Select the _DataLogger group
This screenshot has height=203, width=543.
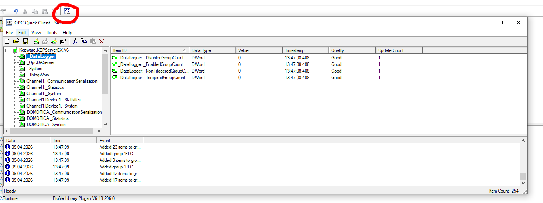[x=41, y=56]
